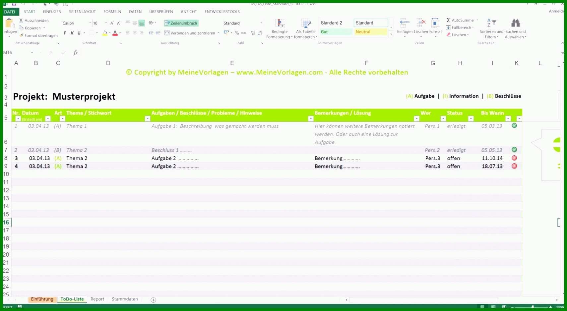Click date '11.10.14' in Bis Wann

492,158
